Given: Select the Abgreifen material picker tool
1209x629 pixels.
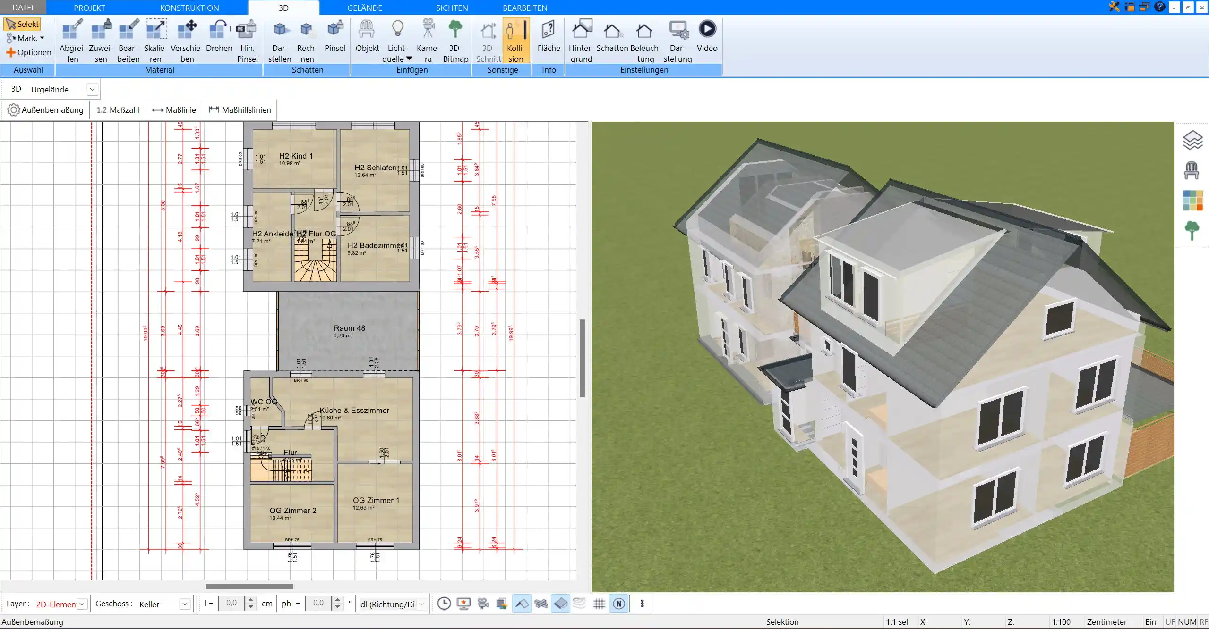Looking at the screenshot, I should (x=72, y=41).
